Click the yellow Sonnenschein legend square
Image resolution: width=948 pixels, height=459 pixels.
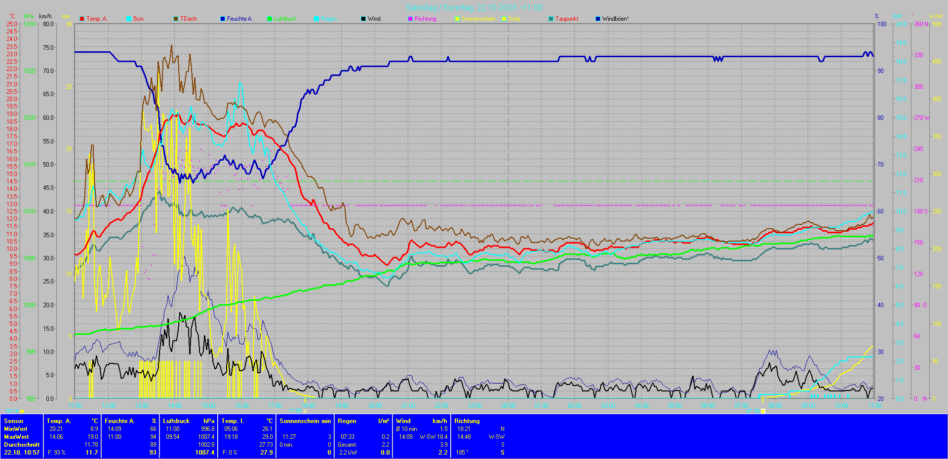[x=457, y=19]
